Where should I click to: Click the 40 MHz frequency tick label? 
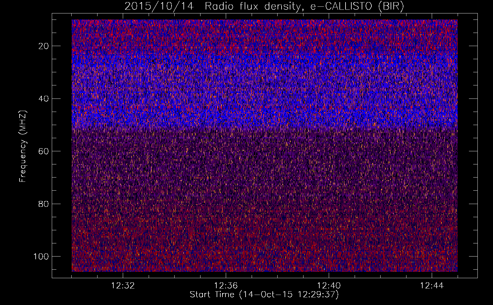(44, 99)
